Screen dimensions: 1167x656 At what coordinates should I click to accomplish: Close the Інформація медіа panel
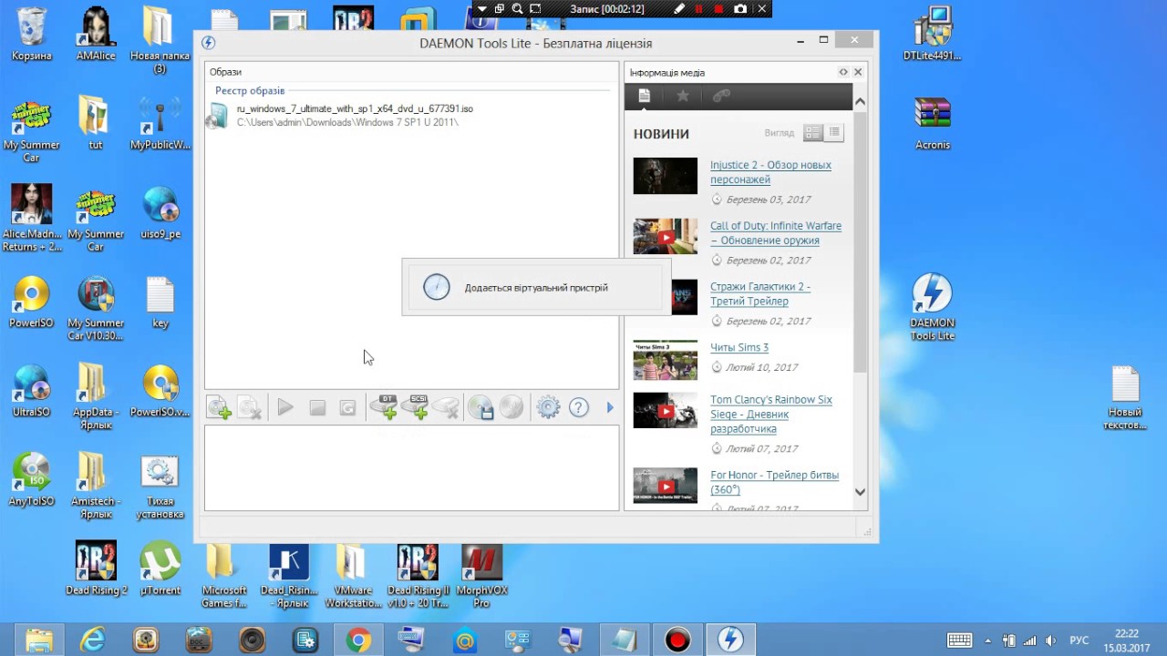[858, 72]
